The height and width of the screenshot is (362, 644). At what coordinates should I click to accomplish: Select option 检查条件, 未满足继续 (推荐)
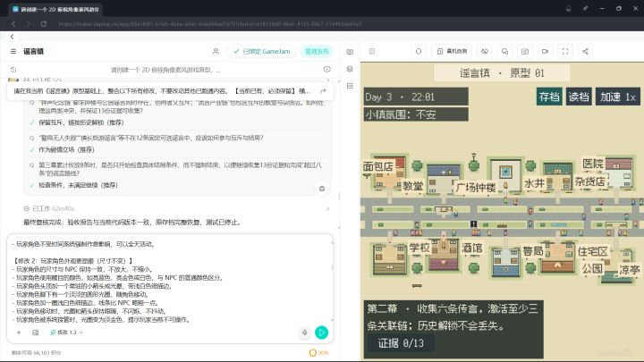[78, 185]
